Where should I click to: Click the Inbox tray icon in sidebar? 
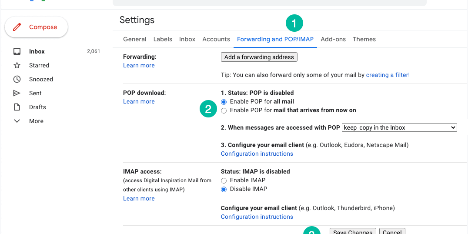(17, 51)
